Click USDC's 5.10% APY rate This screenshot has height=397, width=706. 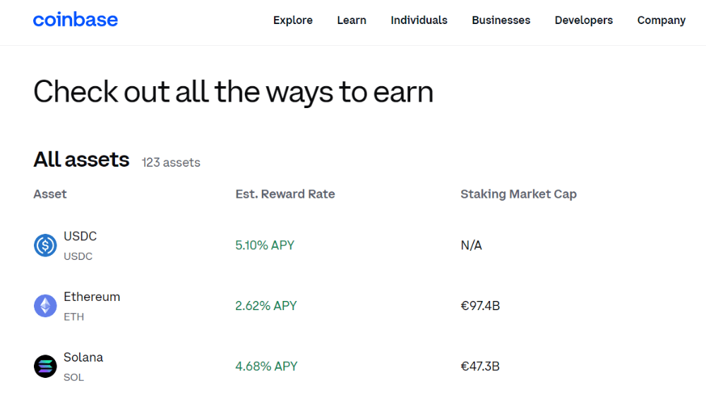click(265, 246)
